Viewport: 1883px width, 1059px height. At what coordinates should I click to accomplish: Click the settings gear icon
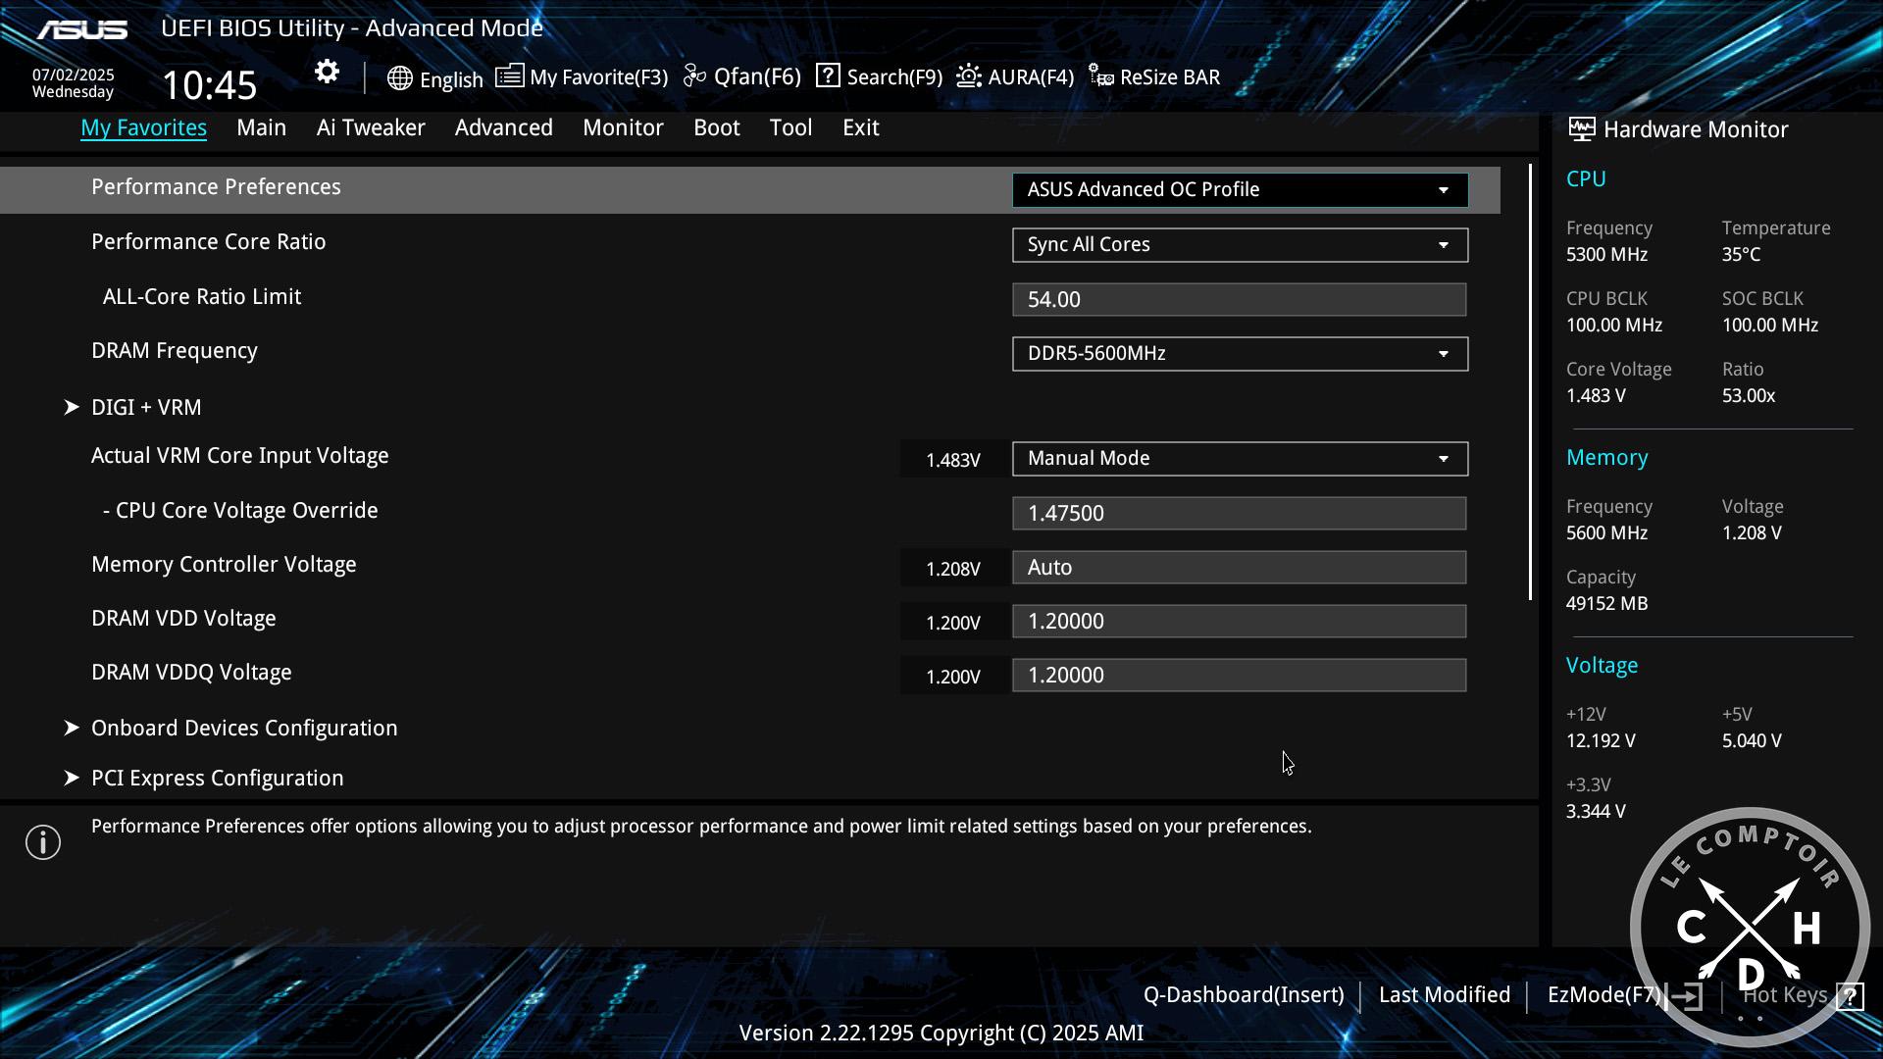(x=327, y=73)
